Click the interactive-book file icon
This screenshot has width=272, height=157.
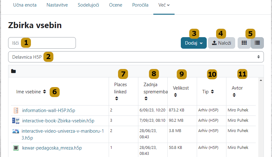point(16,121)
